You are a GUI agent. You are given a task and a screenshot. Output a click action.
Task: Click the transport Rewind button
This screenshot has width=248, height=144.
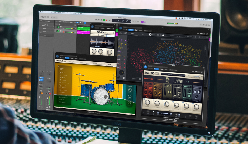pyautogui.click(x=96, y=20)
